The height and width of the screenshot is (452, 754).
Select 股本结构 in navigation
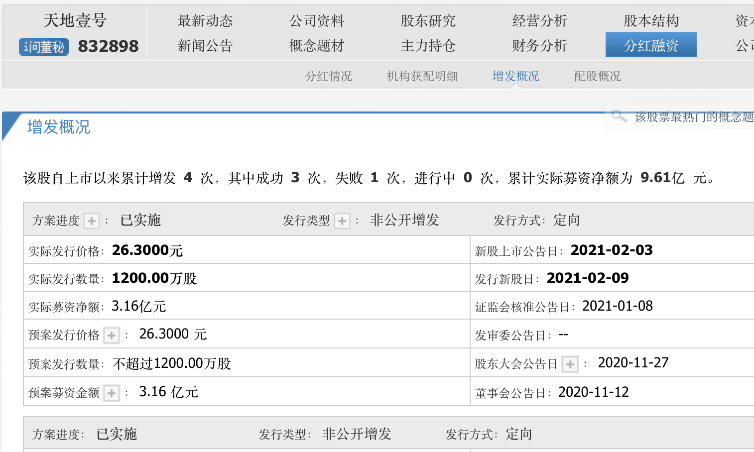pos(651,21)
